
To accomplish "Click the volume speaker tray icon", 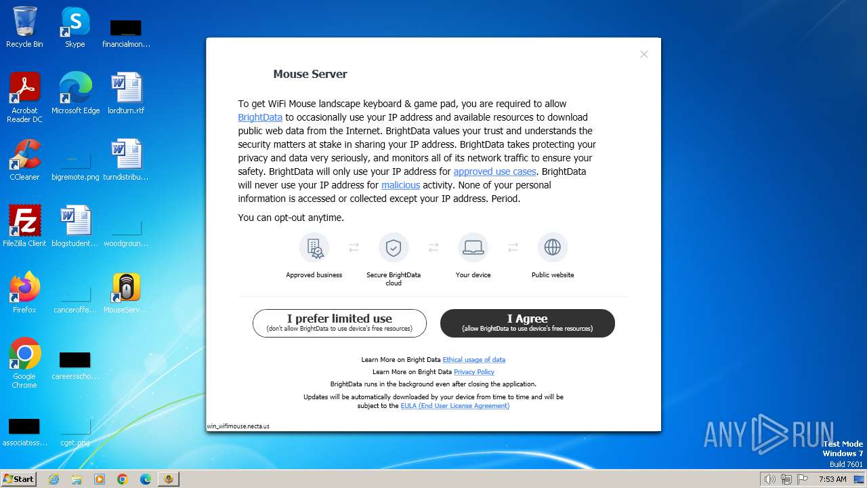I will point(769,479).
